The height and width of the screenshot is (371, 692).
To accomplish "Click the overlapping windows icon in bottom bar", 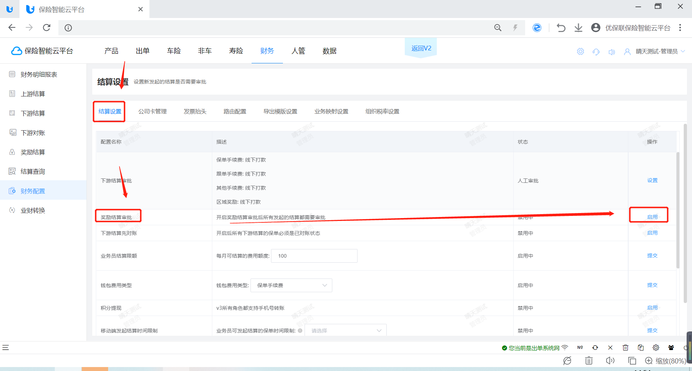I will pos(632,361).
